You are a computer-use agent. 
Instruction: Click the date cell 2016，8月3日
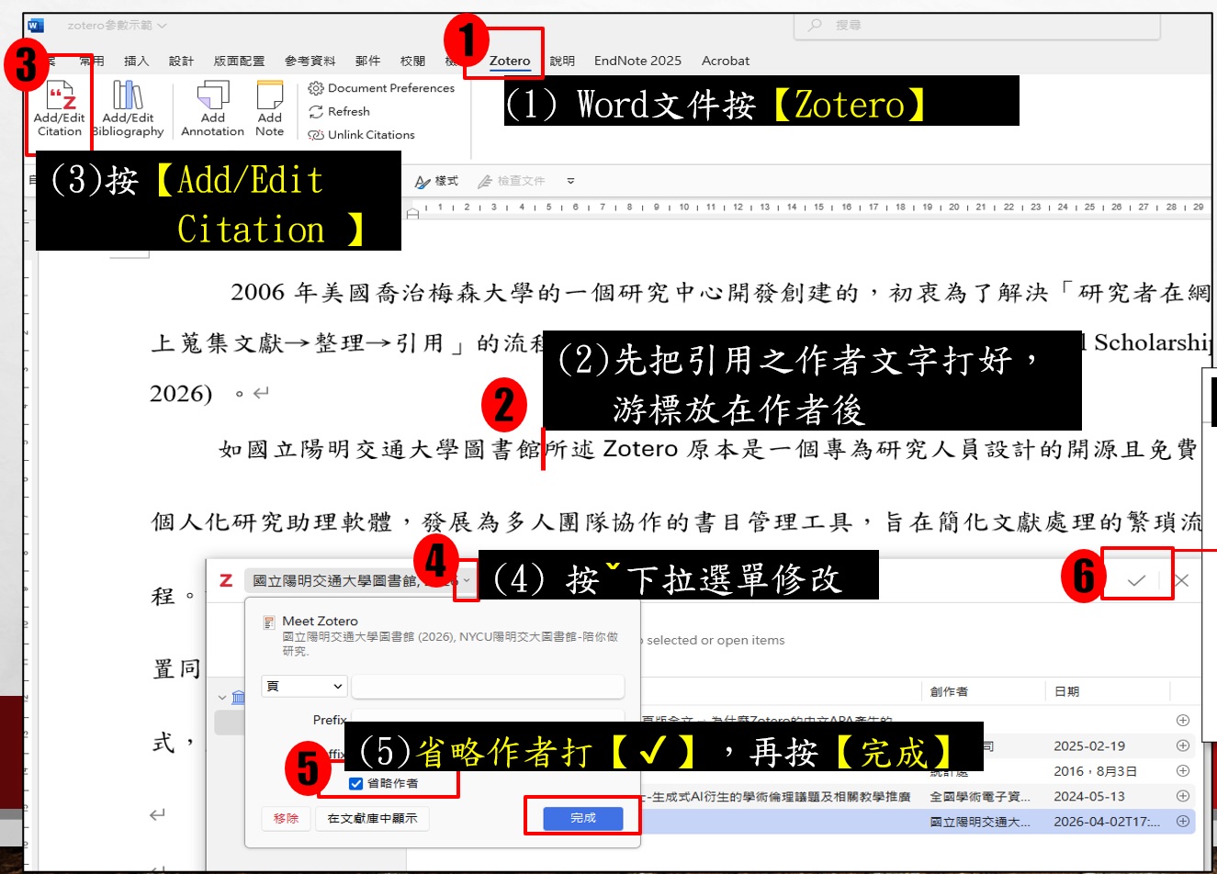tap(1095, 771)
